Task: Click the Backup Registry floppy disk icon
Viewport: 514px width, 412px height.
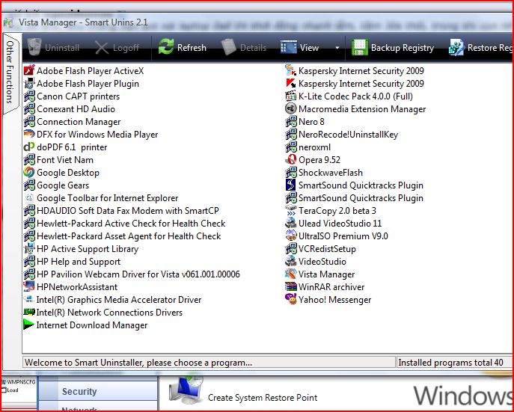Action: pyautogui.click(x=359, y=47)
